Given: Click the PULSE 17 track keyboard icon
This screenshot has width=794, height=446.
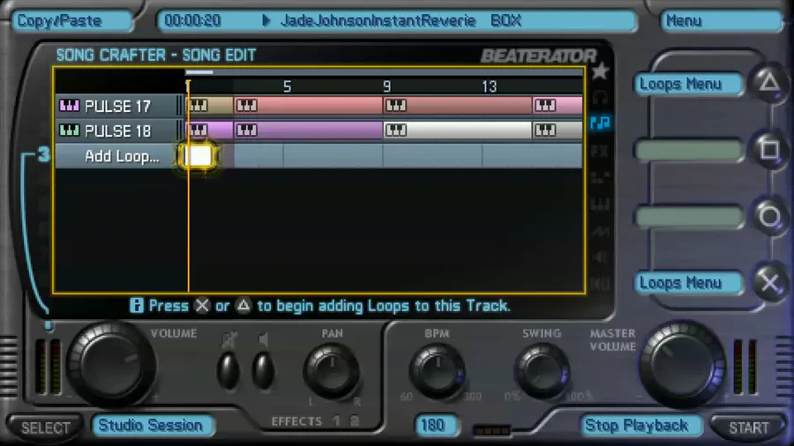Looking at the screenshot, I should click(70, 106).
